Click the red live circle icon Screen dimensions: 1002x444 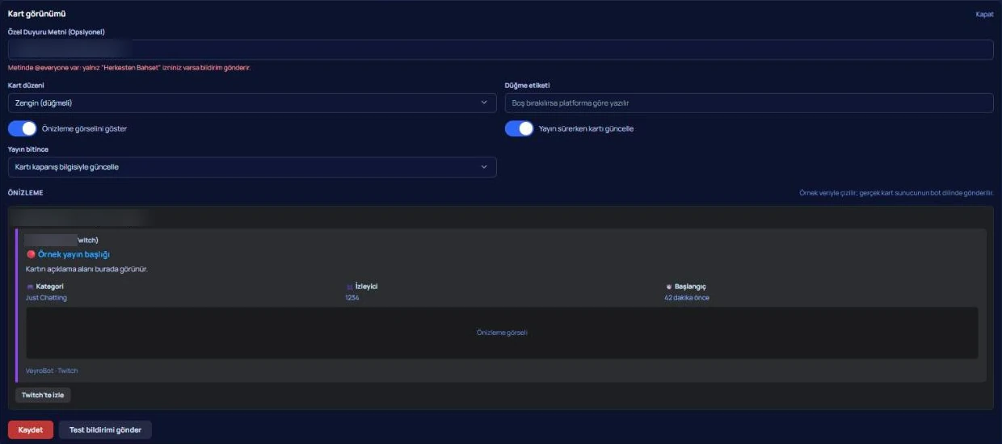pyautogui.click(x=31, y=254)
